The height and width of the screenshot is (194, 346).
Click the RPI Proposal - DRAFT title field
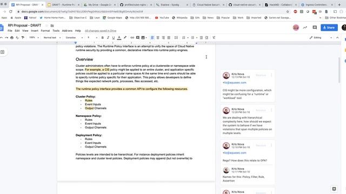point(24,25)
